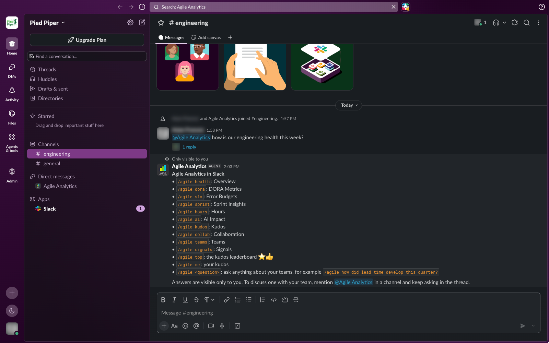Toggle italic formatting in composer
The height and width of the screenshot is (343, 549).
click(x=174, y=300)
